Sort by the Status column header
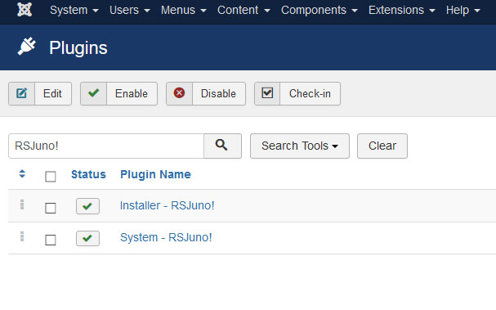Image resolution: width=496 pixels, height=310 pixels. point(88,174)
